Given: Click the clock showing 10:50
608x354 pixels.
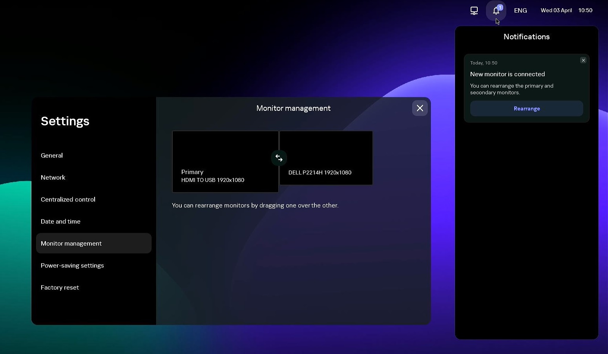Looking at the screenshot, I should [585, 10].
